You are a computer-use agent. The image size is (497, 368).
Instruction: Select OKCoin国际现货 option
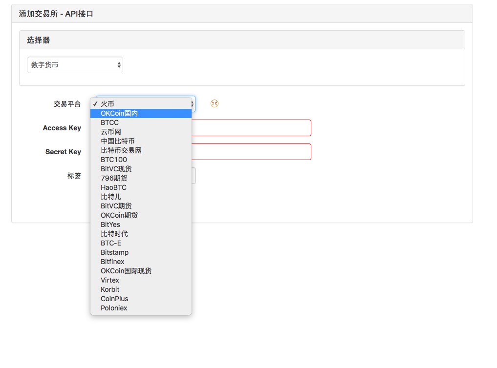[141, 271]
